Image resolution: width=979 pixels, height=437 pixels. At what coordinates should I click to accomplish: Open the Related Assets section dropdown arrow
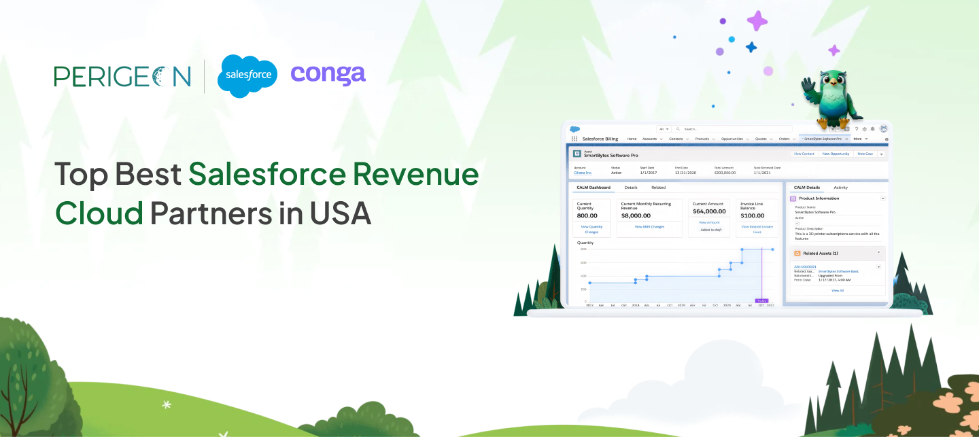tap(878, 252)
